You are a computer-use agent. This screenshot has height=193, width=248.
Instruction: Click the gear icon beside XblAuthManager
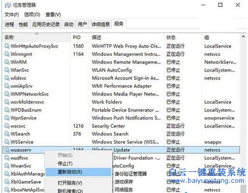7,174
